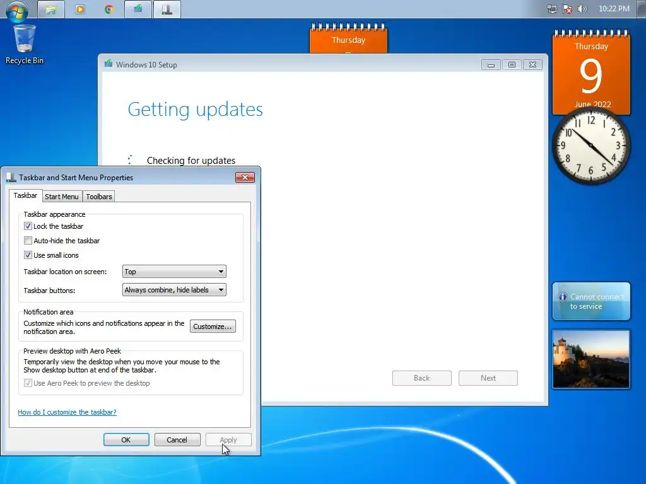Viewport: 646px width, 484px height.
Task: Launch Windows Media Player taskbar icon
Action: pyautogui.click(x=80, y=9)
